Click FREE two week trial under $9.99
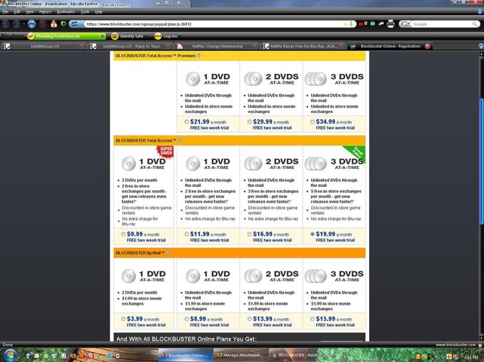Image resolution: width=484 pixels, height=362 pixels. tap(146, 241)
